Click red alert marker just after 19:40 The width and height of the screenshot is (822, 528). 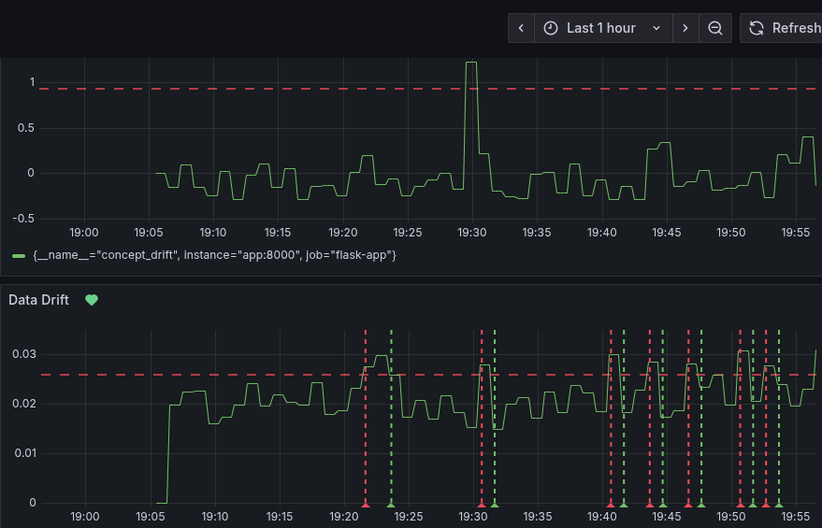pyautogui.click(x=611, y=505)
